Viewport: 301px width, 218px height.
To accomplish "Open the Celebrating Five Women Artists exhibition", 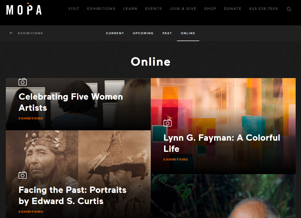I will click(x=70, y=102).
